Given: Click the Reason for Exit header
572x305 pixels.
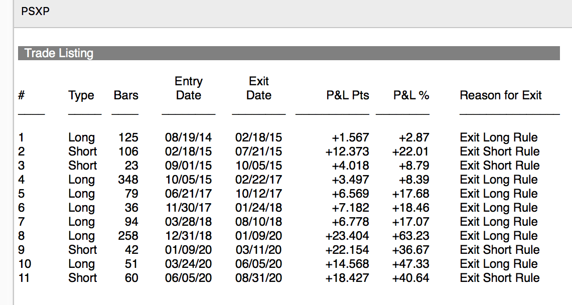Looking at the screenshot, I should [x=501, y=95].
